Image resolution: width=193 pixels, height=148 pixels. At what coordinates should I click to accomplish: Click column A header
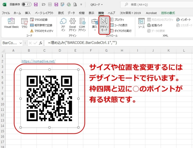pos(13,51)
